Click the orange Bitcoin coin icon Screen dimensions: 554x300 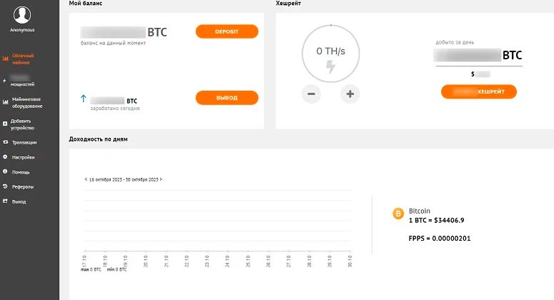399,214
